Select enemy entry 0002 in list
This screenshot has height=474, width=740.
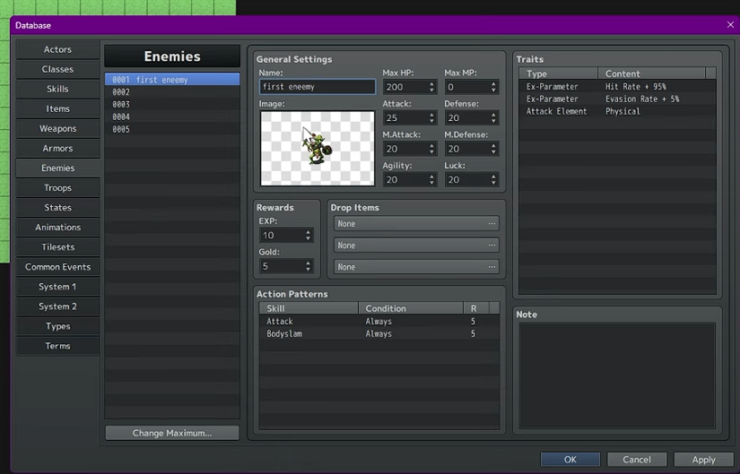click(171, 92)
